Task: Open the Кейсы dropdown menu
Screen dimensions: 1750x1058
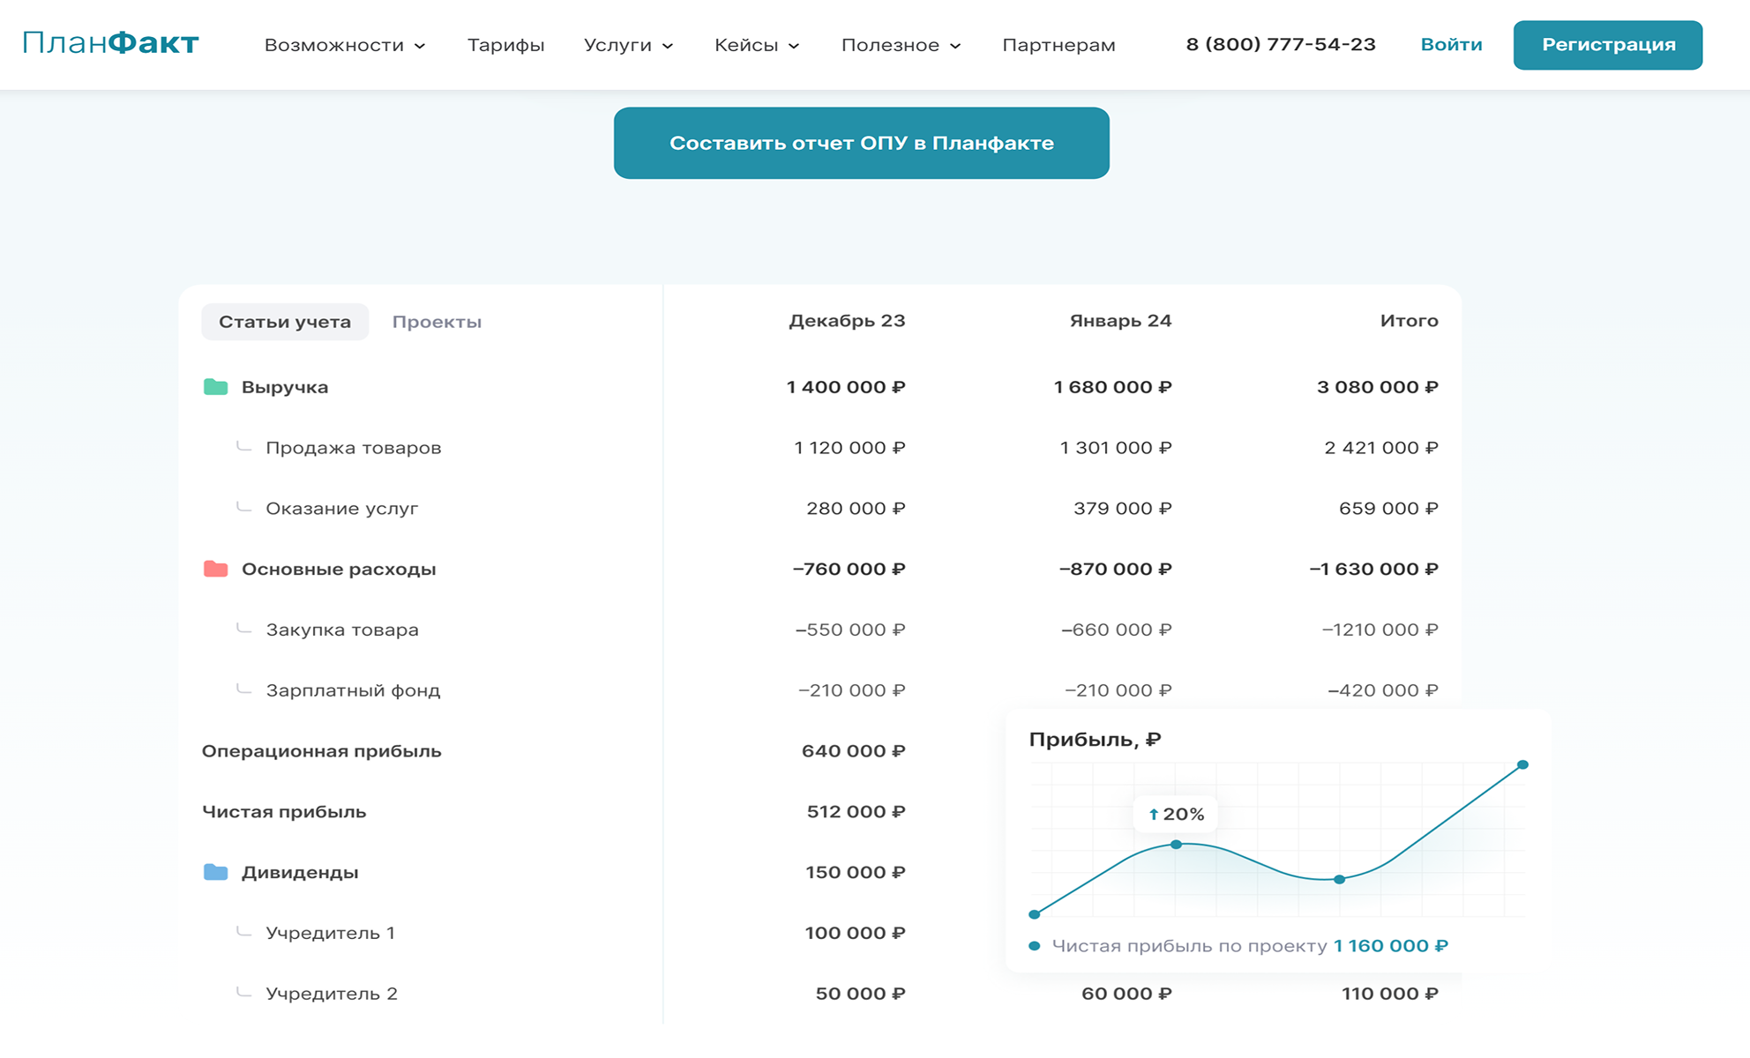Action: coord(756,45)
